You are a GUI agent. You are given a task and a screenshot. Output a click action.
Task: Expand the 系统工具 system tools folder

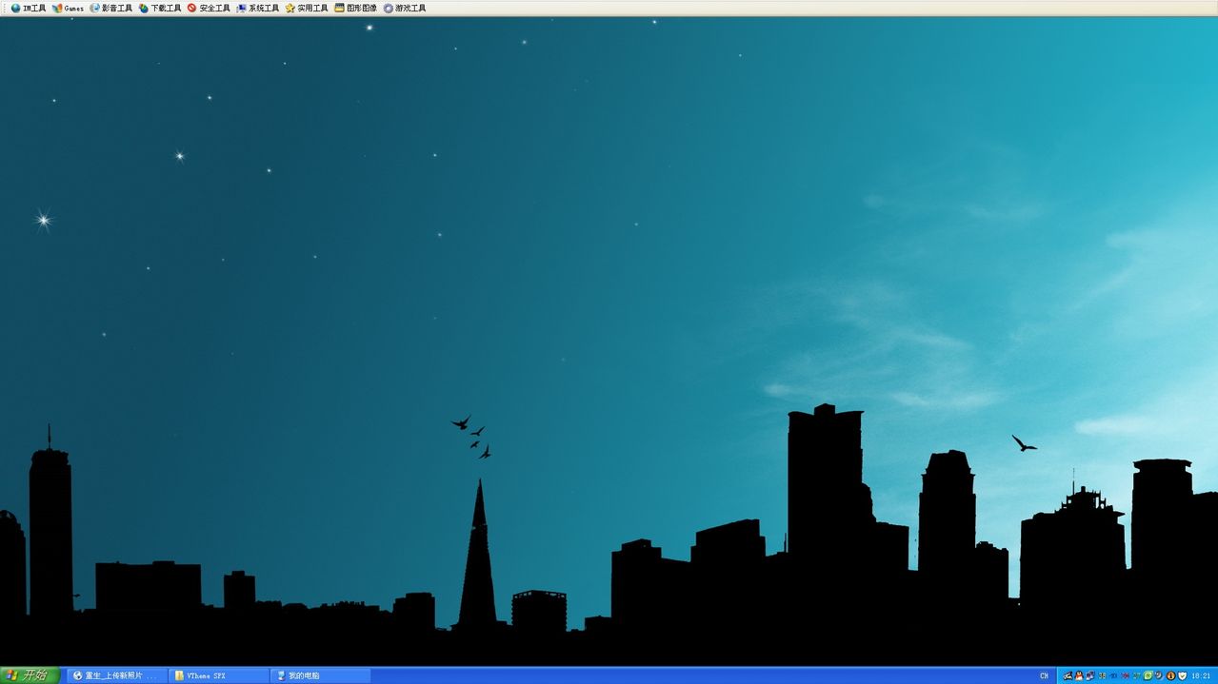[258, 8]
